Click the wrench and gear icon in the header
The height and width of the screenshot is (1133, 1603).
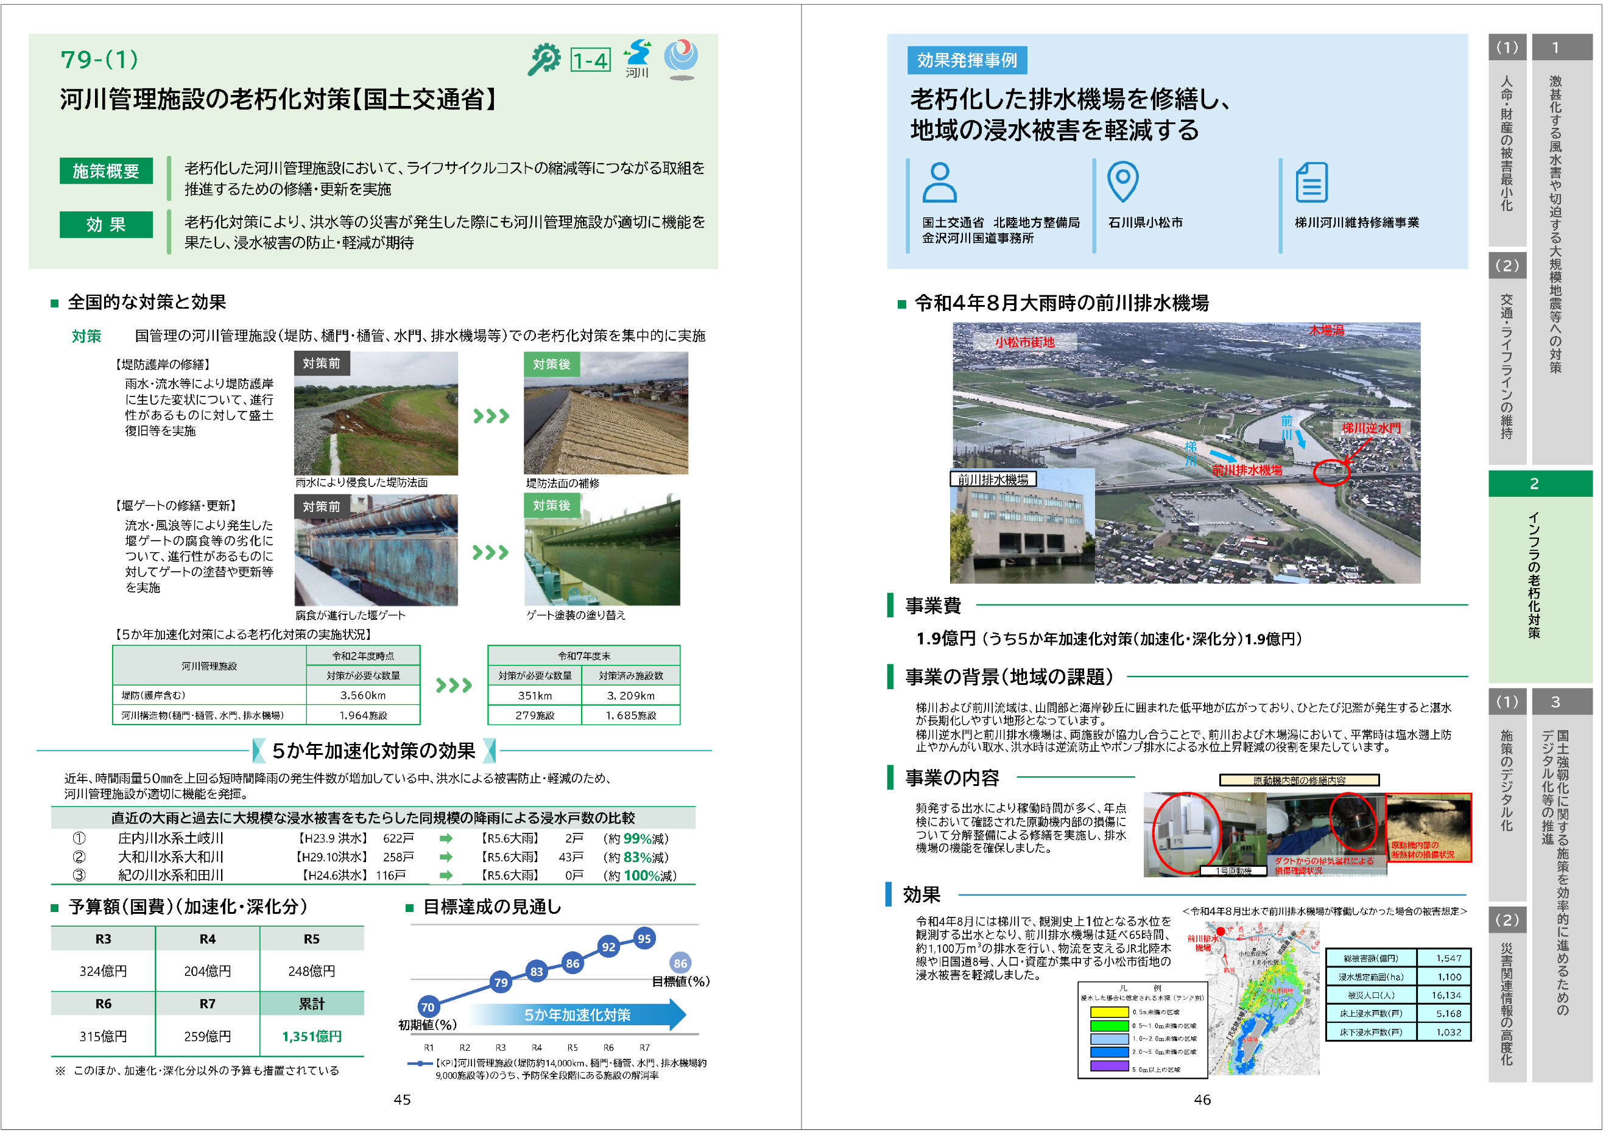(543, 59)
